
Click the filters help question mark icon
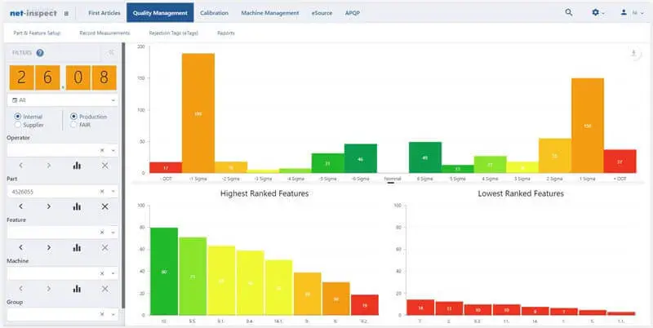click(x=40, y=52)
